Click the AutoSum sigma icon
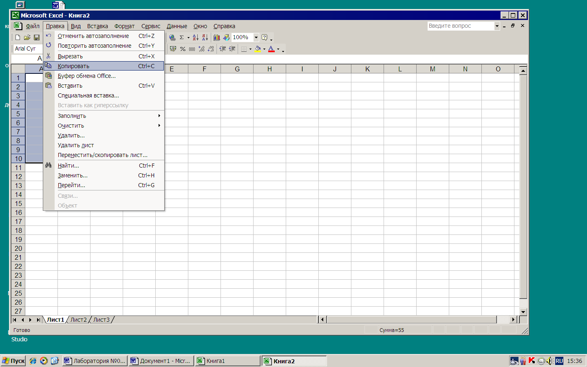Image resolution: width=587 pixels, height=367 pixels. click(182, 38)
